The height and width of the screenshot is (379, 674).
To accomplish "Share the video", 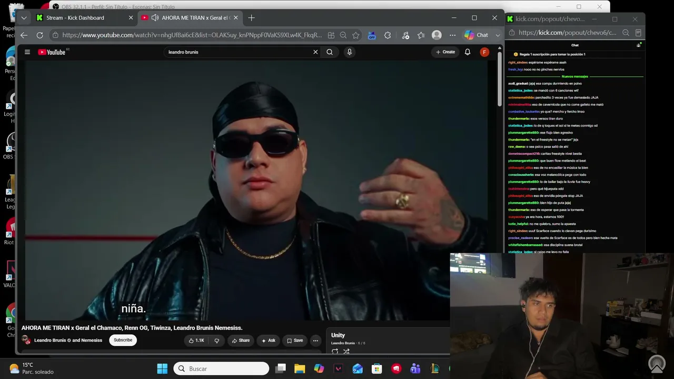I will pyautogui.click(x=241, y=341).
